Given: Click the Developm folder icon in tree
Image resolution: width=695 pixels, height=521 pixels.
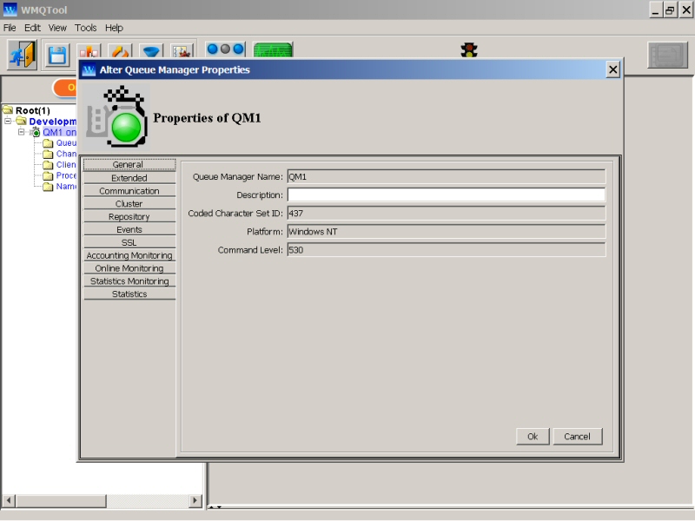Looking at the screenshot, I should (x=21, y=121).
